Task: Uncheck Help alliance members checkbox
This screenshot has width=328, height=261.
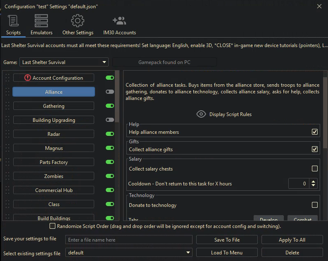Action: [315, 132]
